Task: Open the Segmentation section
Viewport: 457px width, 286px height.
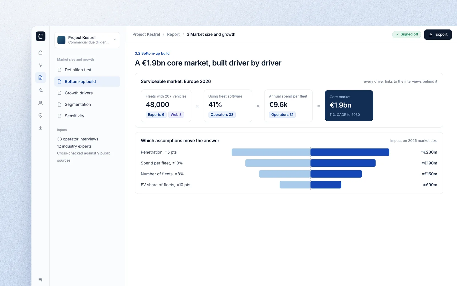Action: click(87, 104)
